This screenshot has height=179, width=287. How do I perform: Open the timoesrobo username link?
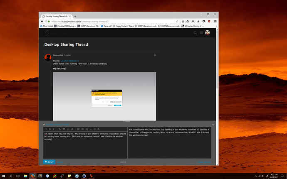pyautogui.click(x=58, y=55)
